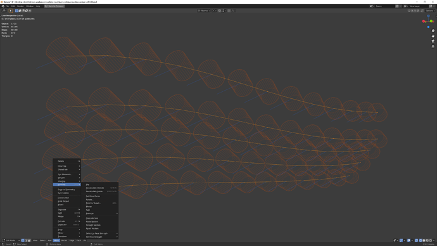Click the Back to Previous button
The width and height of the screenshot is (437, 246).
(54, 6)
